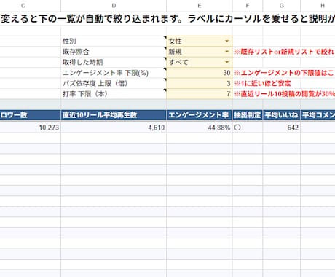
Task: Click the 抽出判定 header cell
Action: point(248,115)
